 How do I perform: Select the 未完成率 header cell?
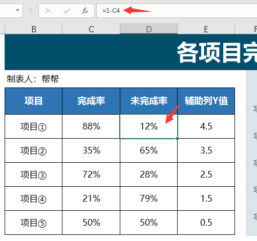pos(149,101)
